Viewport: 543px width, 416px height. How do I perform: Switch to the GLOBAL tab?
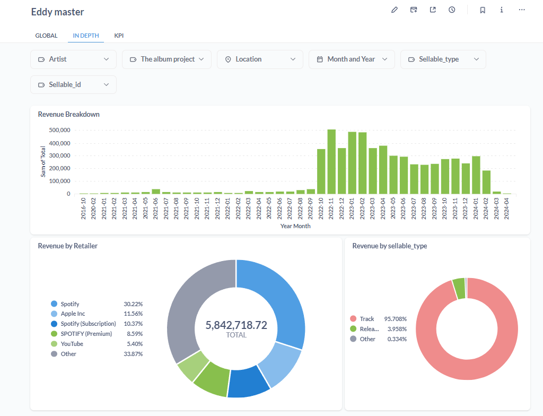[x=46, y=36]
